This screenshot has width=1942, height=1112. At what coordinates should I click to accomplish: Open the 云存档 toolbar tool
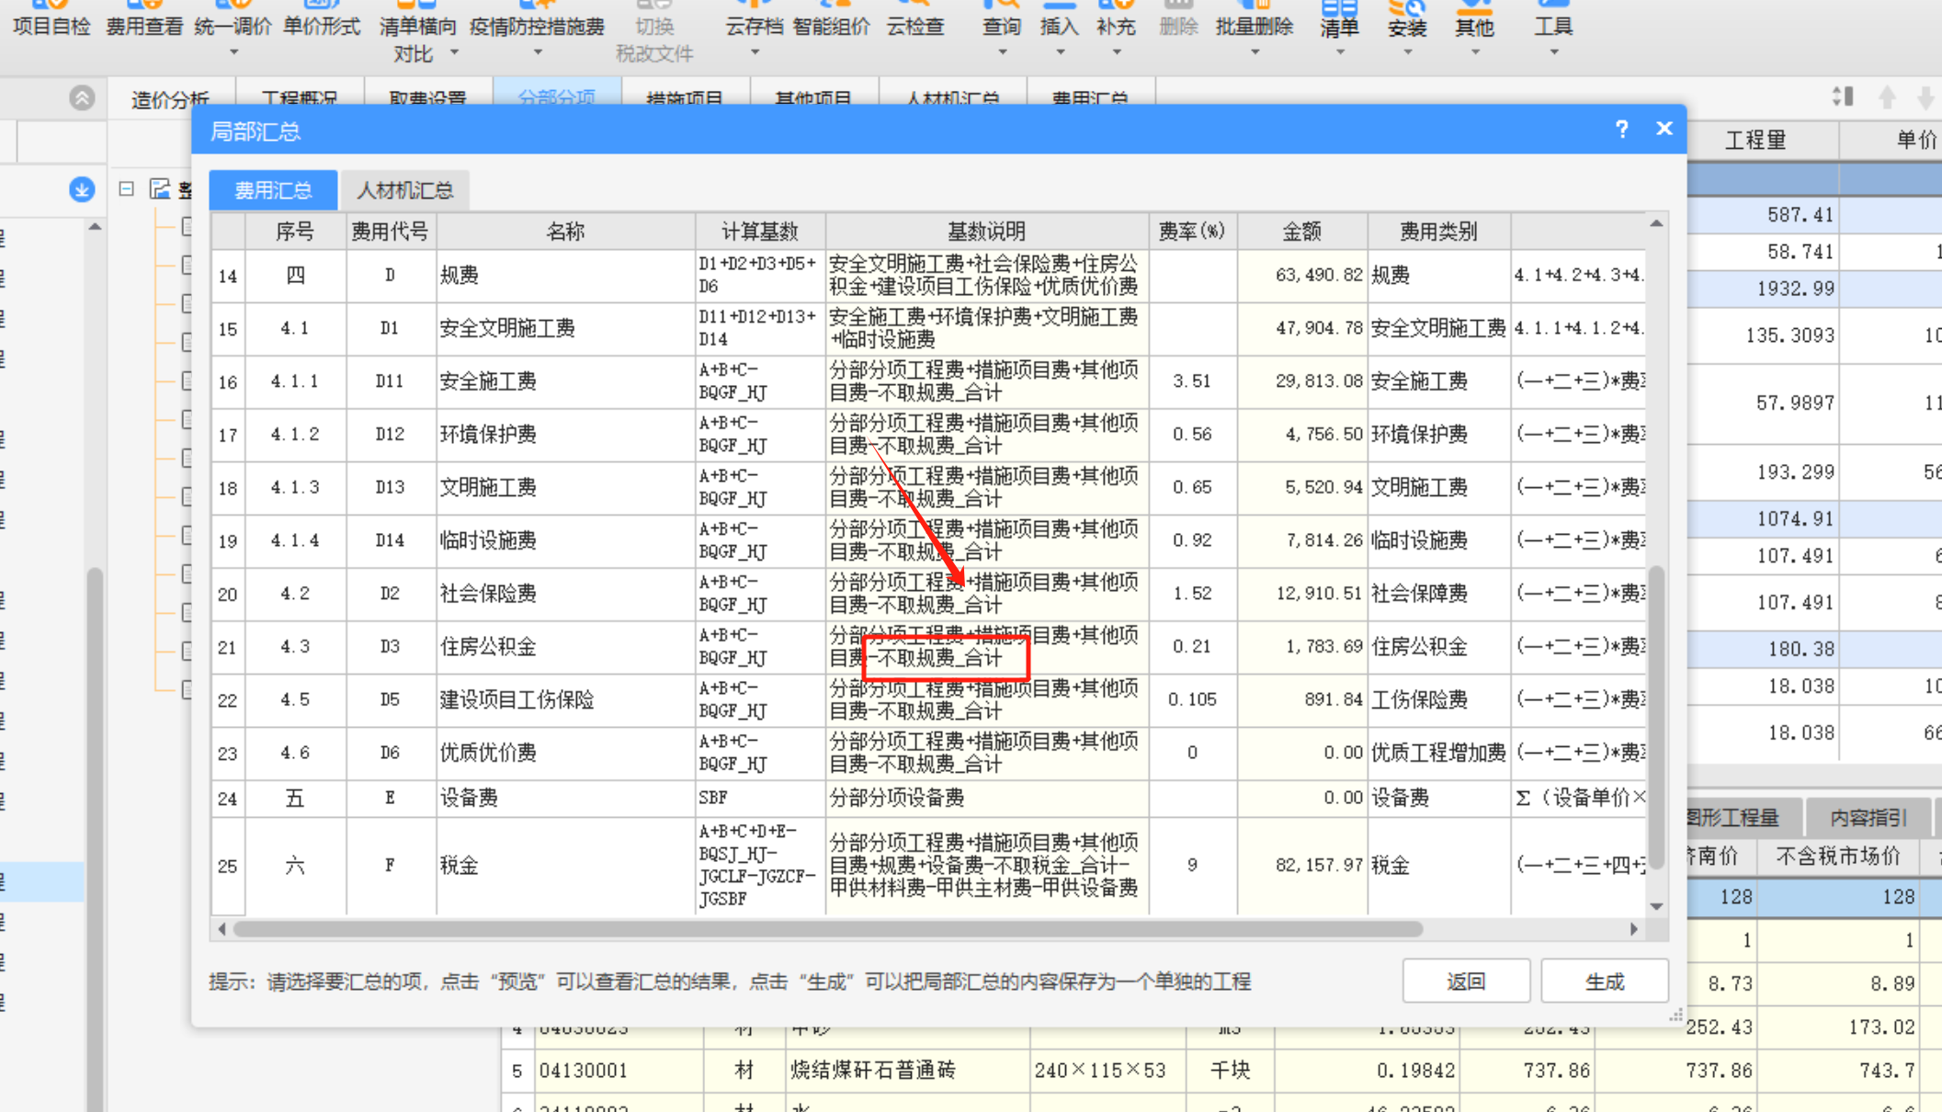[x=754, y=26]
